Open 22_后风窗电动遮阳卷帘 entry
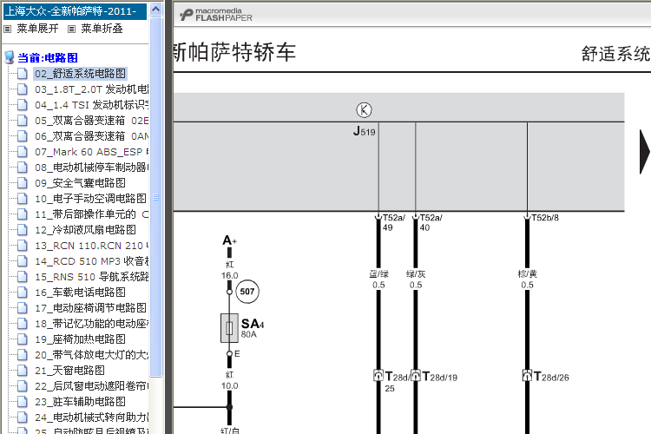Screen dimensions: 651x434 pos(91,385)
